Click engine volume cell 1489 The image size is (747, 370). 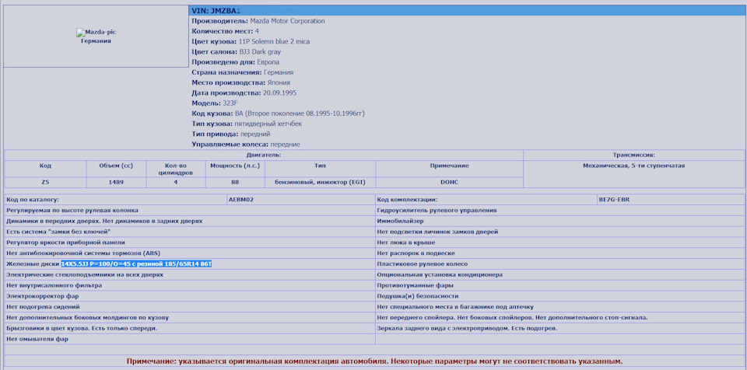[x=116, y=183]
